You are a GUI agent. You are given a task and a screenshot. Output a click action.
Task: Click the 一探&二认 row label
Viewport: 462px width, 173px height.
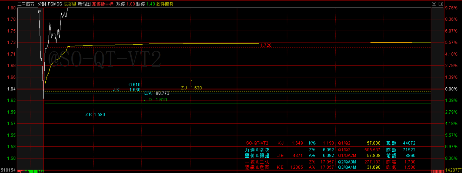257,162
